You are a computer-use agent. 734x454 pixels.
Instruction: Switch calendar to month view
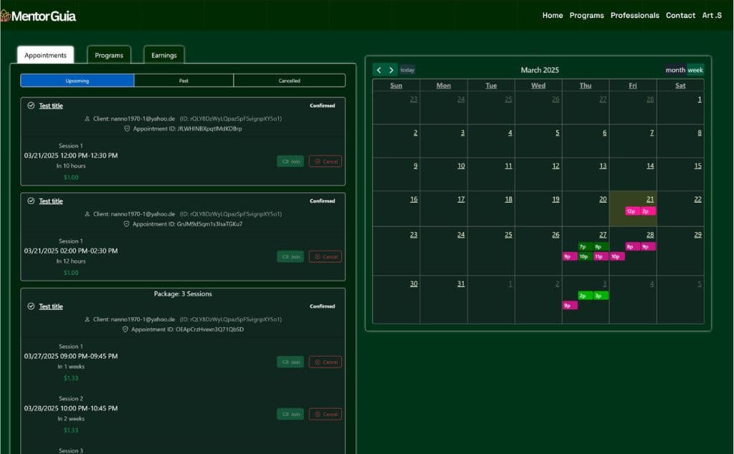(675, 69)
